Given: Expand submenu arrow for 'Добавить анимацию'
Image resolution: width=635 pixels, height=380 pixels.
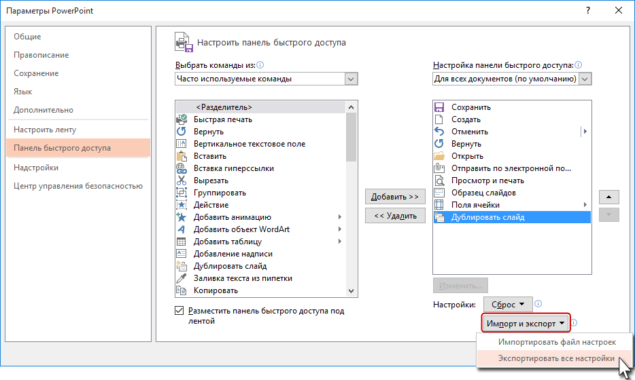Looking at the screenshot, I should (340, 217).
